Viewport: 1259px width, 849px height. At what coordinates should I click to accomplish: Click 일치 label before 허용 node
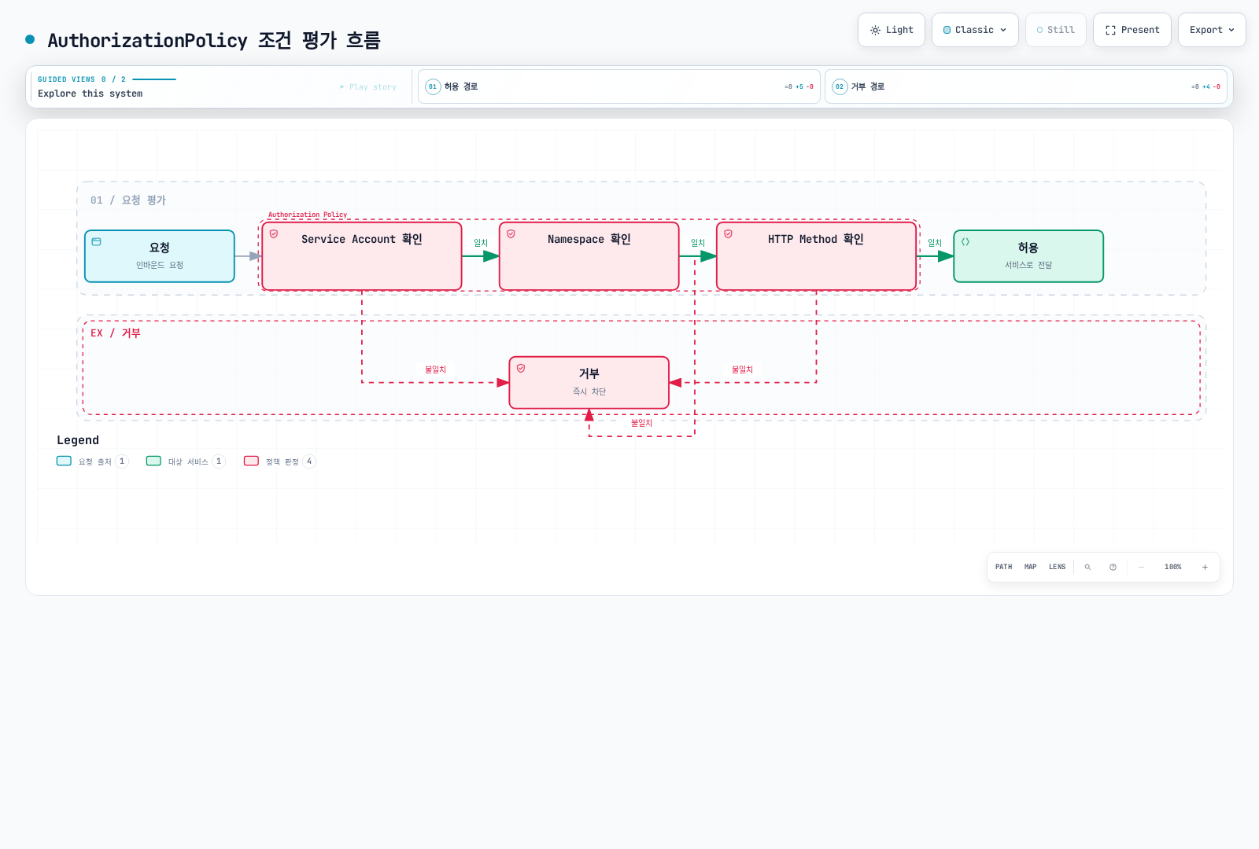[935, 243]
